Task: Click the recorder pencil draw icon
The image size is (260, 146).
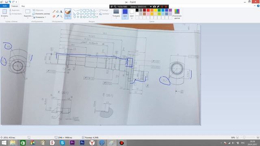Action: pyautogui.click(x=158, y=6)
